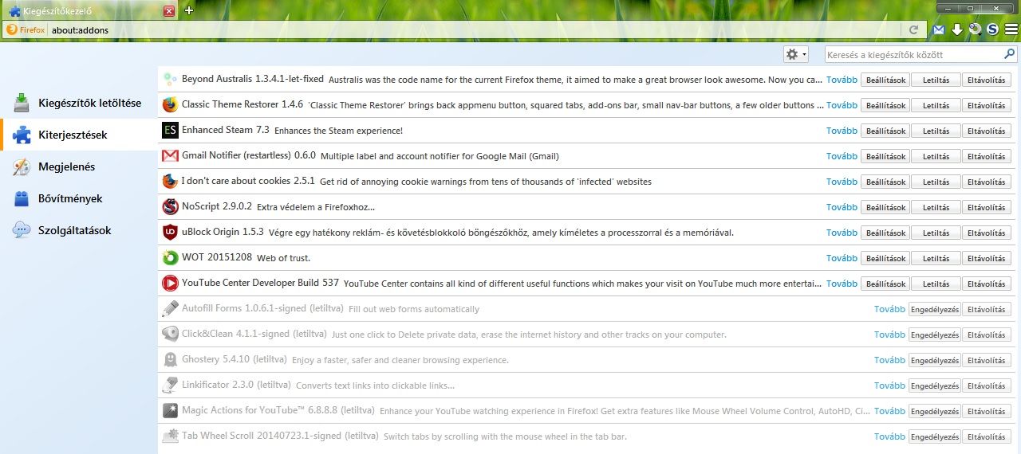Image resolution: width=1021 pixels, height=454 pixels.
Task: Click the Magic Actions for YouTube icon
Action: pyautogui.click(x=170, y=411)
